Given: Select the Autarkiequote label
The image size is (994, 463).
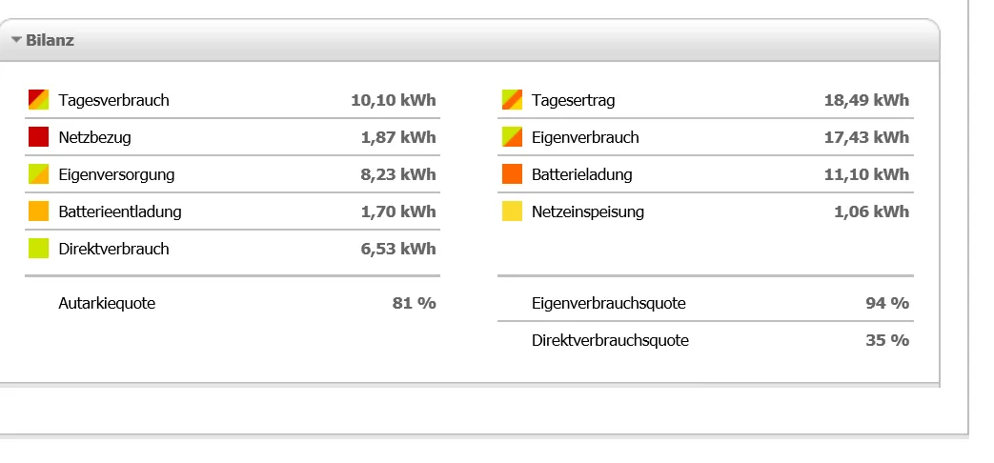Looking at the screenshot, I should [x=107, y=303].
